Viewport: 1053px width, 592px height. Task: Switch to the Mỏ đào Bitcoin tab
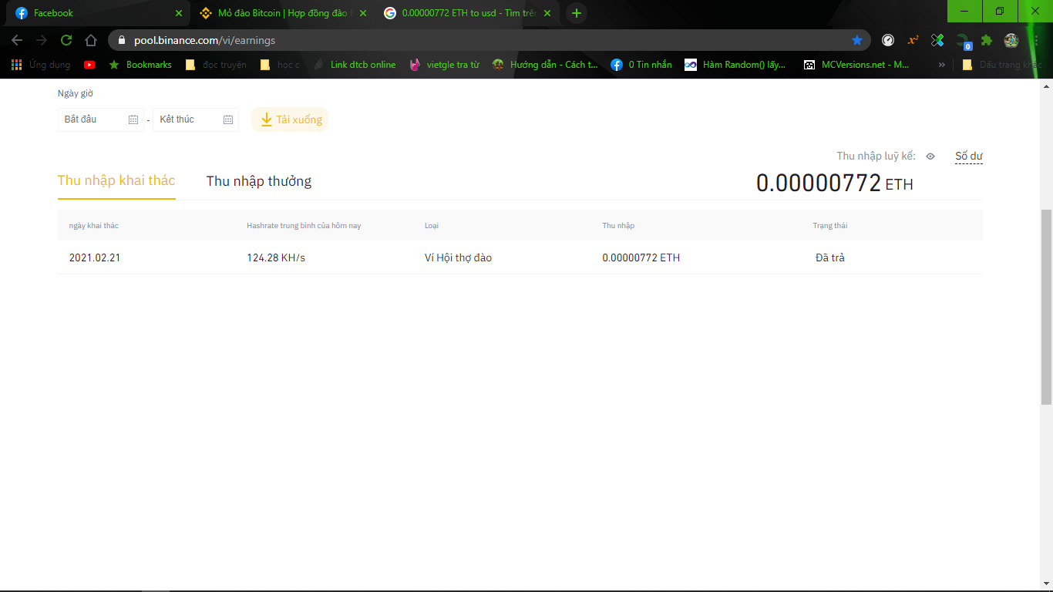coord(281,13)
